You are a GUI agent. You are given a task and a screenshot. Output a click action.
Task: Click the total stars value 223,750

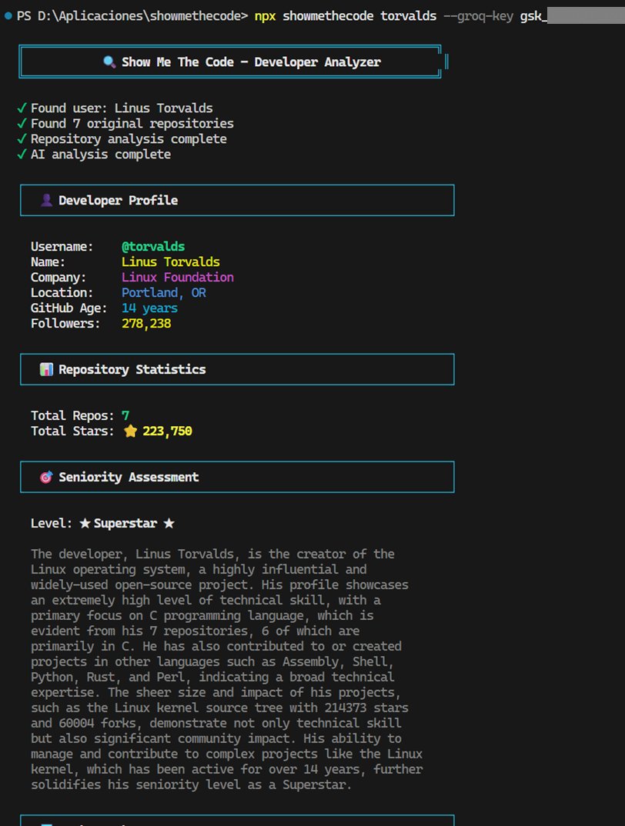click(167, 431)
